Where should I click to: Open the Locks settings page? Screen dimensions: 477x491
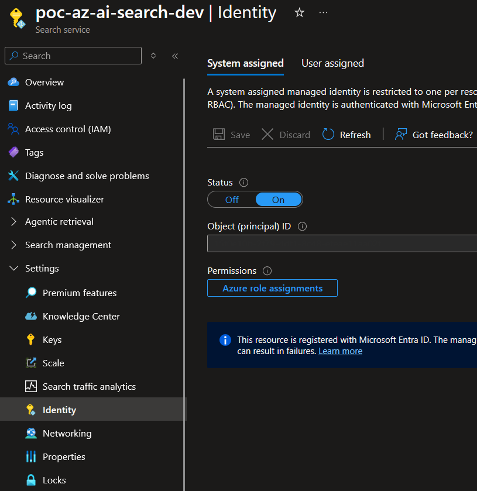click(54, 480)
